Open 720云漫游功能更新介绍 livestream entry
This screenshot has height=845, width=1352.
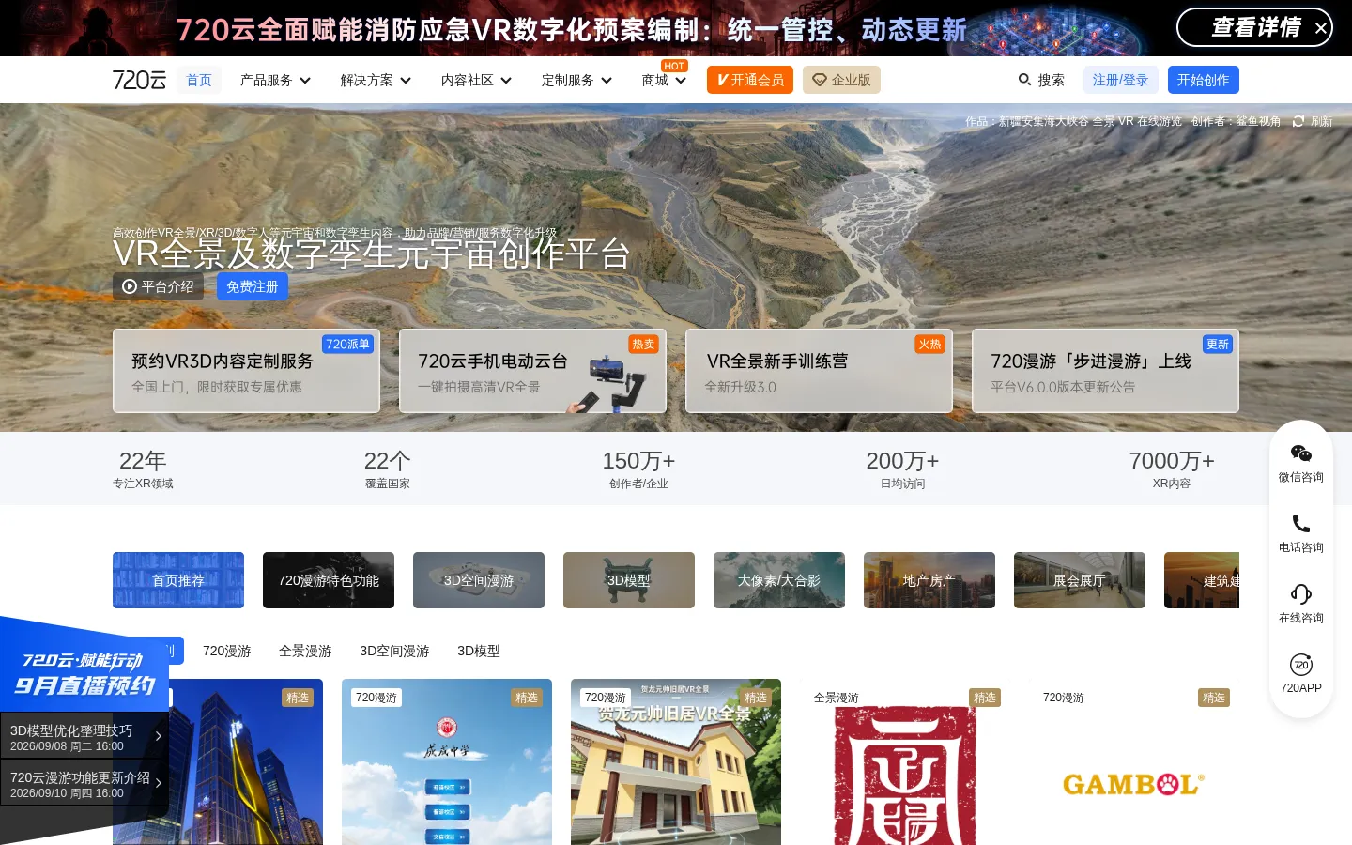(84, 784)
